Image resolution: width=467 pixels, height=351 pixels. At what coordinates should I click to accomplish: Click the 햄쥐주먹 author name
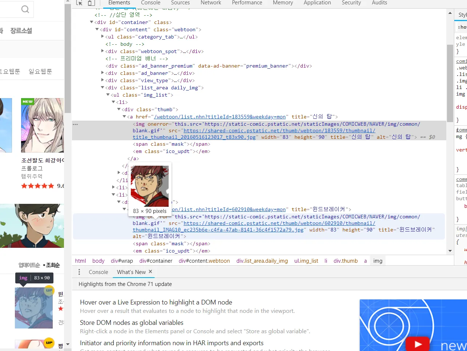pyautogui.click(x=32, y=176)
